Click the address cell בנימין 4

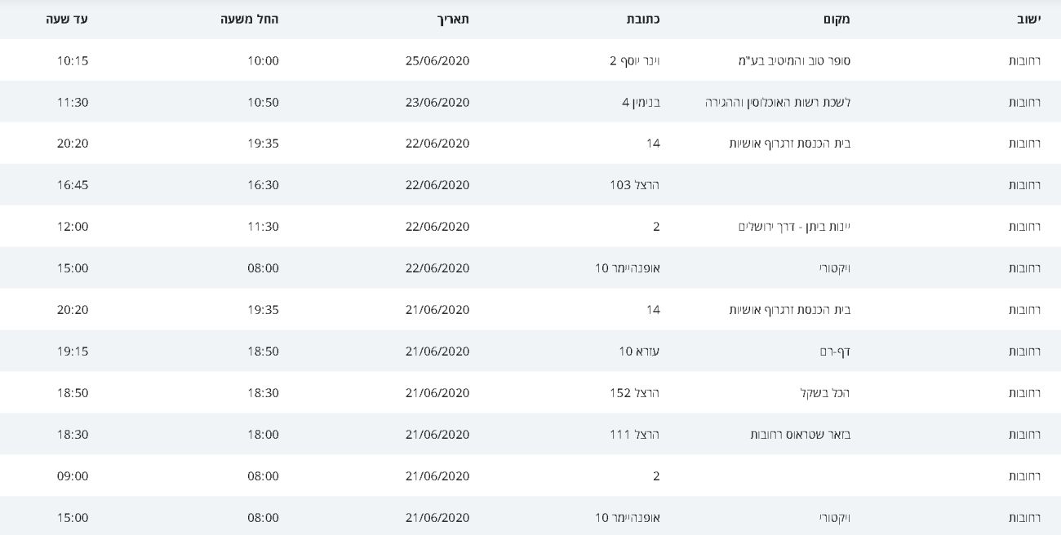coord(641,103)
